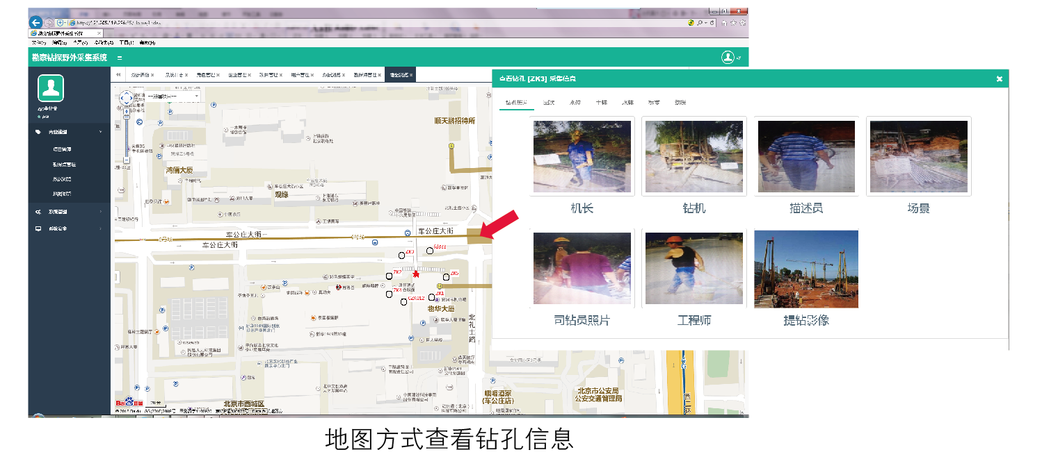Adjust the map zoom level slider
The height and width of the screenshot is (468, 1042).
pos(126,138)
